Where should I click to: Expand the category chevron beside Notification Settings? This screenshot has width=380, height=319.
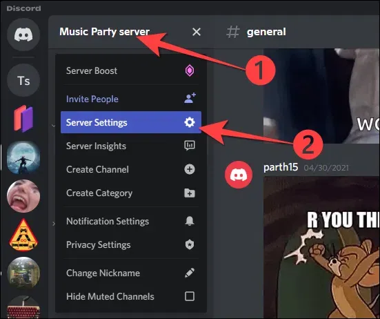[54, 224]
